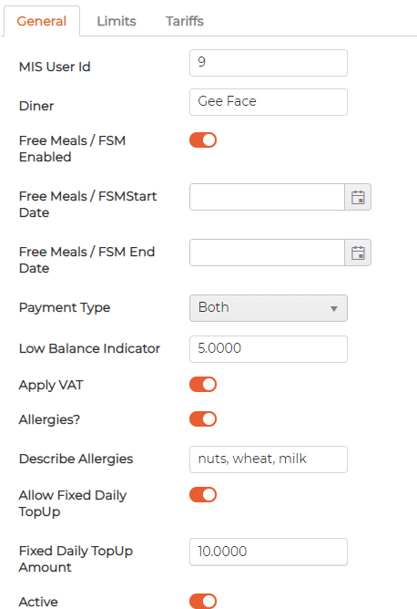Image resolution: width=417 pixels, height=609 pixels.
Task: Click the Fixed Daily TopUp Amount field
Action: (x=269, y=552)
